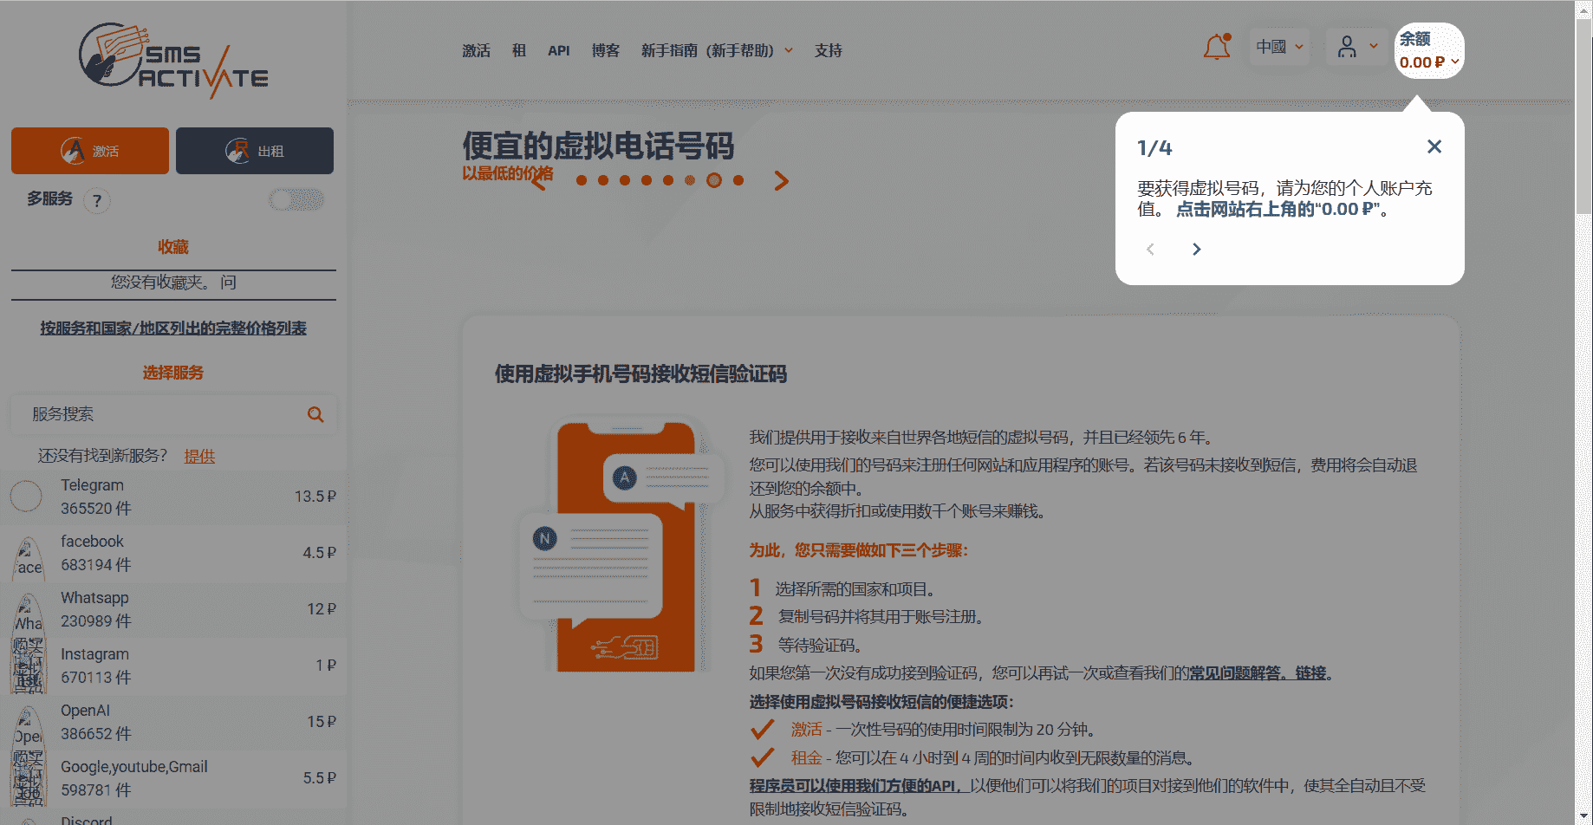The image size is (1593, 825).
Task: Expand the 新手指南 (新手帮助) menu chevron
Action: [789, 50]
